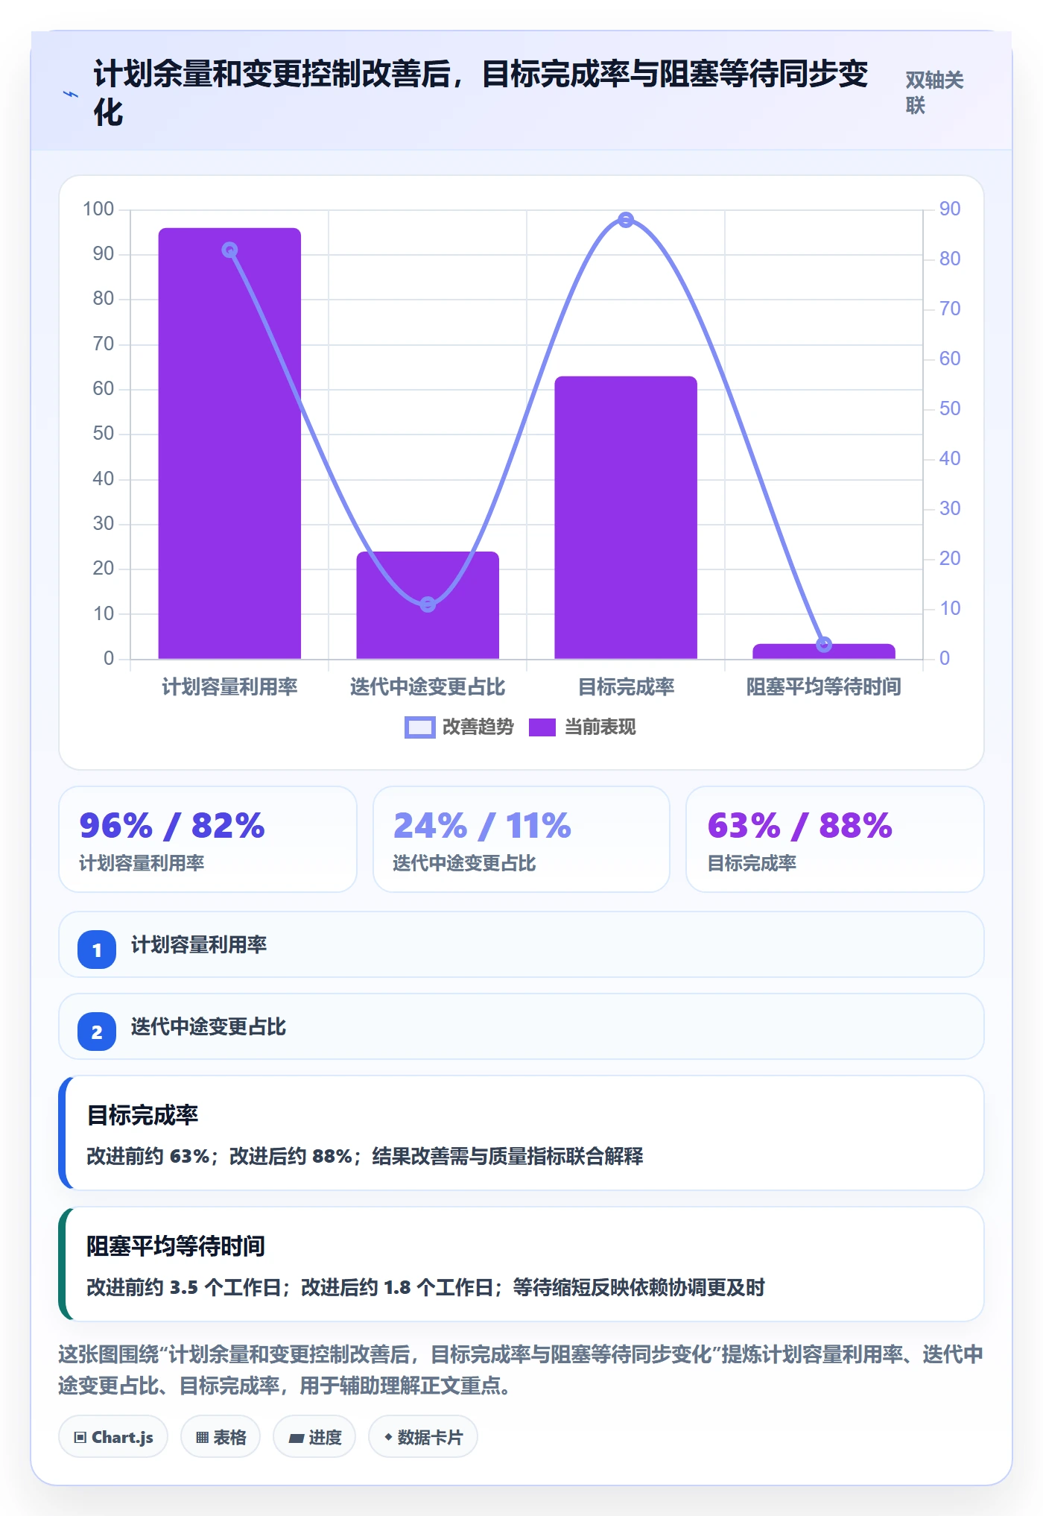1043x1516 pixels.
Task: Click the x-axis label 迭代中途变更占比
Action: pyautogui.click(x=428, y=686)
